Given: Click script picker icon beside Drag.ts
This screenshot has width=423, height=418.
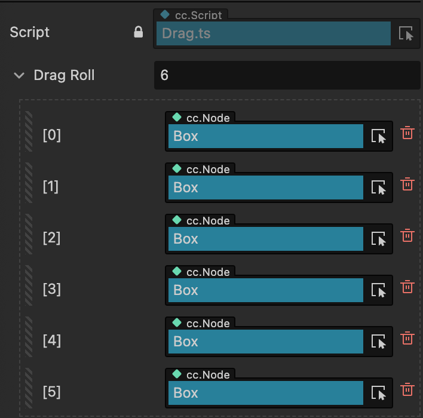Looking at the screenshot, I should coord(406,33).
